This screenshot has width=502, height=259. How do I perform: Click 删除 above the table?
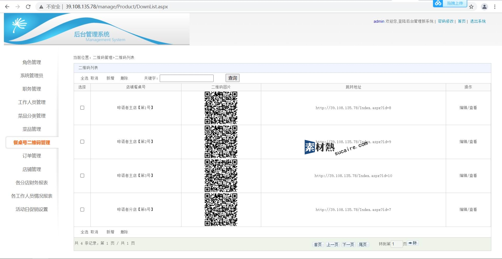point(124,78)
